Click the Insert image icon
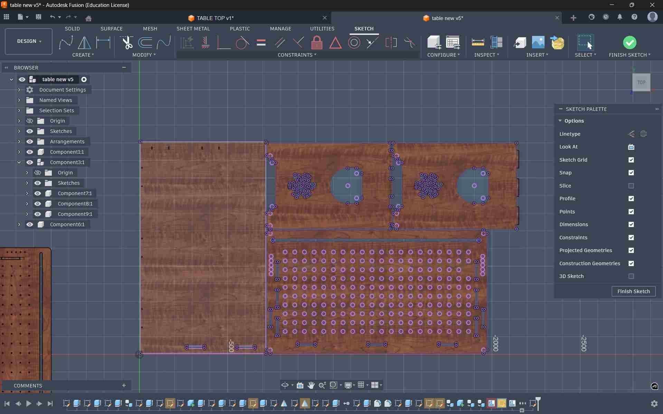Viewport: 663px width, 414px height. [538, 43]
